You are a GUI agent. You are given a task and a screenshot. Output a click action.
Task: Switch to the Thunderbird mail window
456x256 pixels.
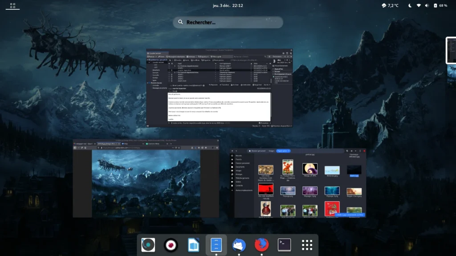[x=220, y=88]
